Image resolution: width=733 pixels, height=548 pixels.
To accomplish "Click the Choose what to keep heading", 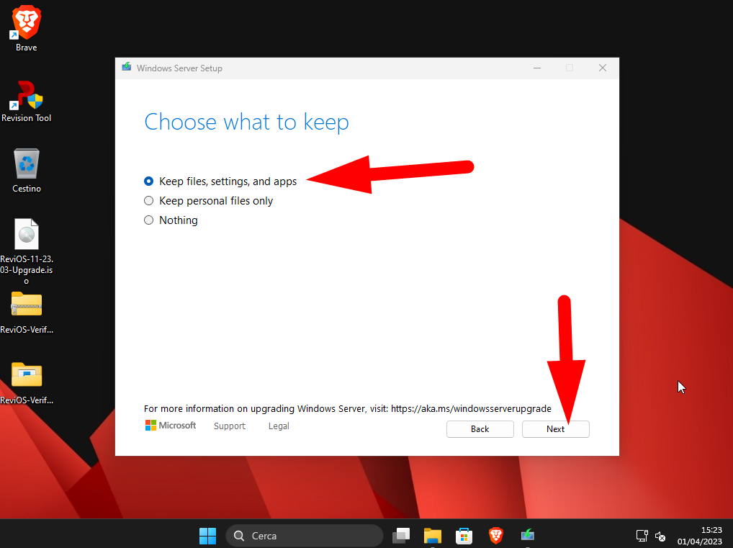I will click(x=246, y=122).
